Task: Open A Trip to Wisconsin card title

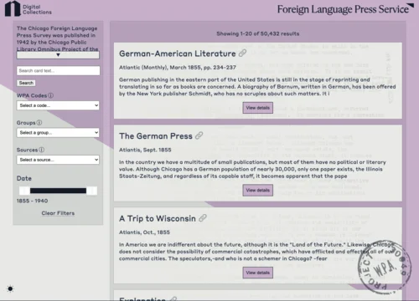Action: (158, 218)
